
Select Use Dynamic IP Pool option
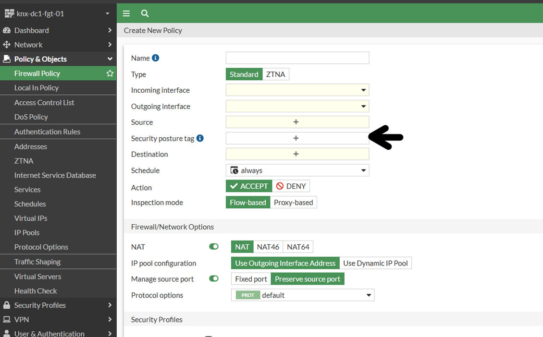click(375, 263)
